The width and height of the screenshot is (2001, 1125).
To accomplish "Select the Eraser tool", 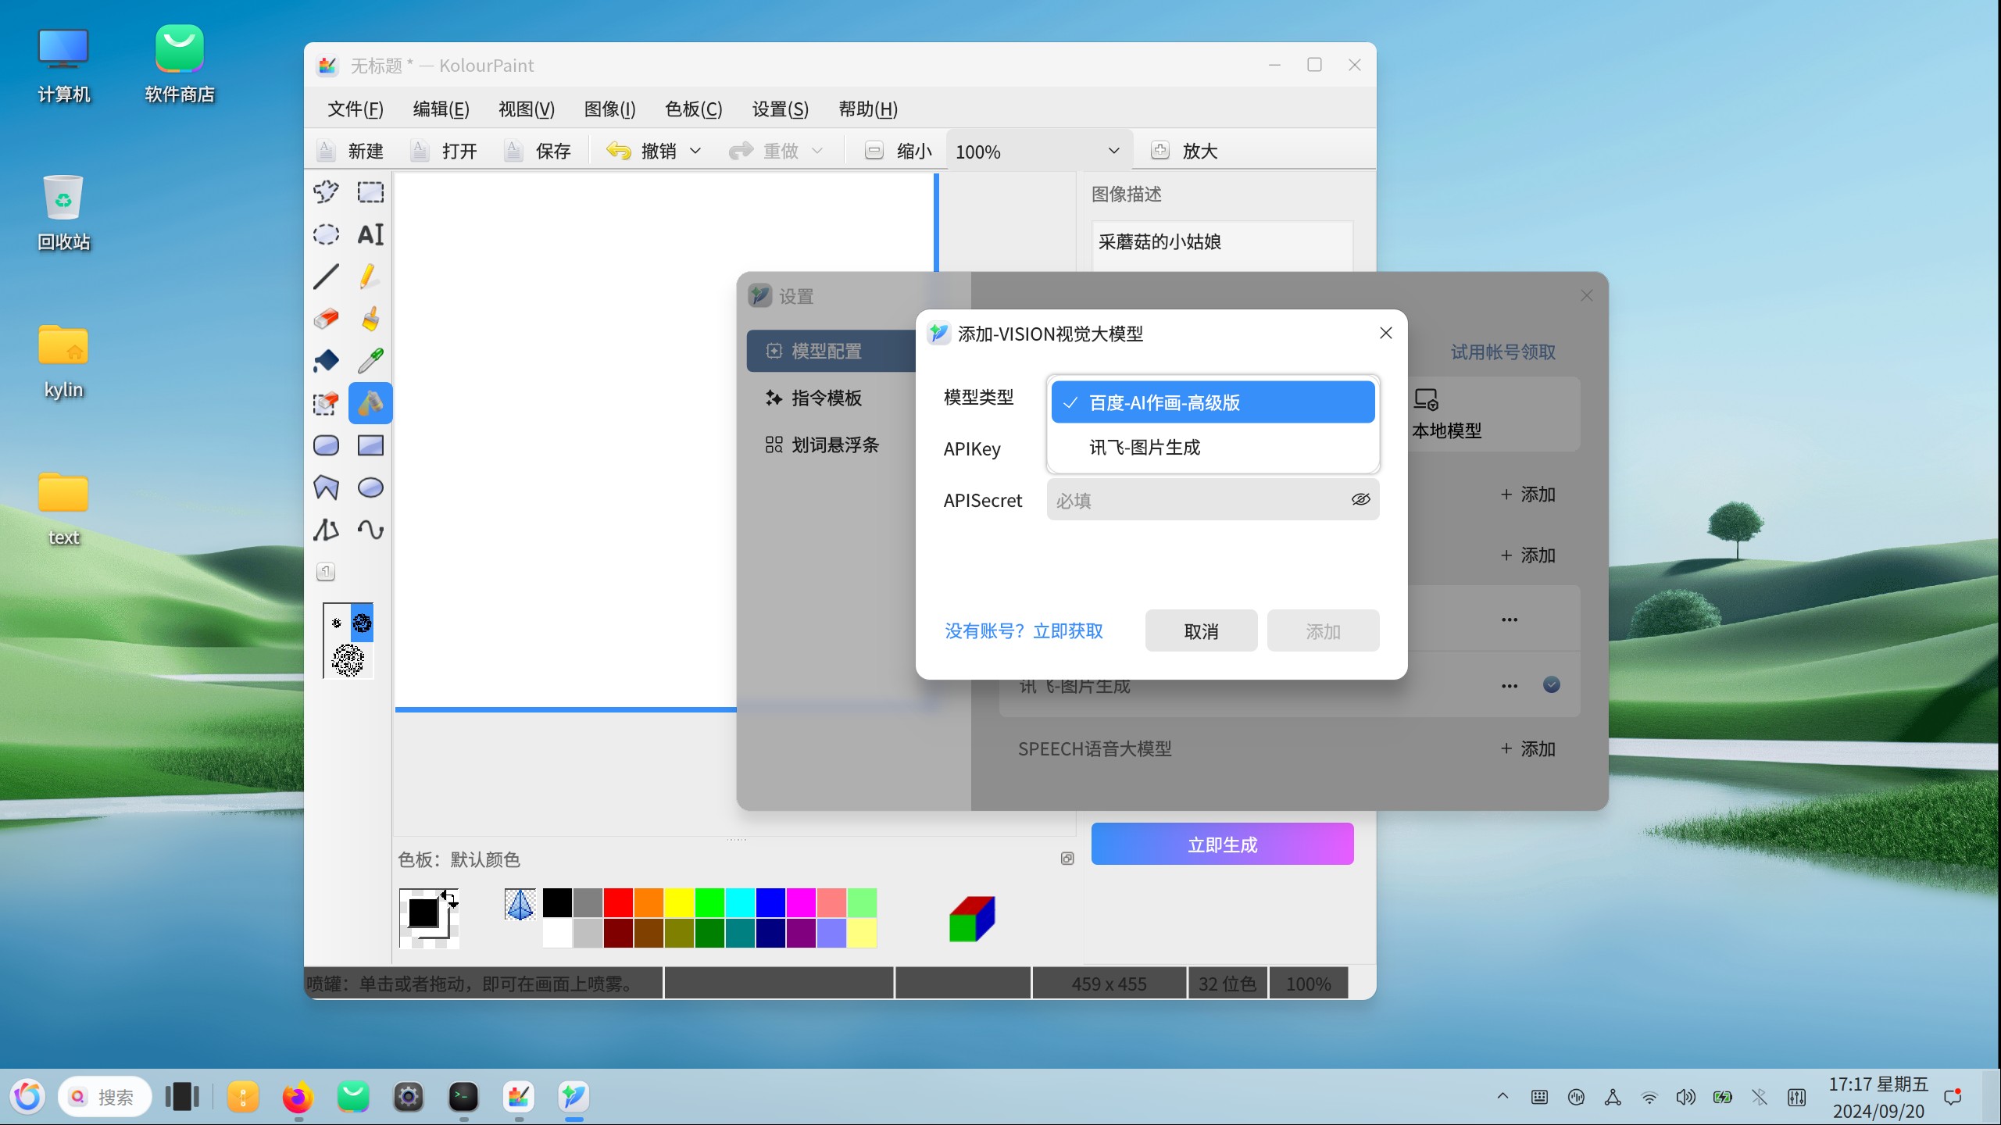I will 326,319.
